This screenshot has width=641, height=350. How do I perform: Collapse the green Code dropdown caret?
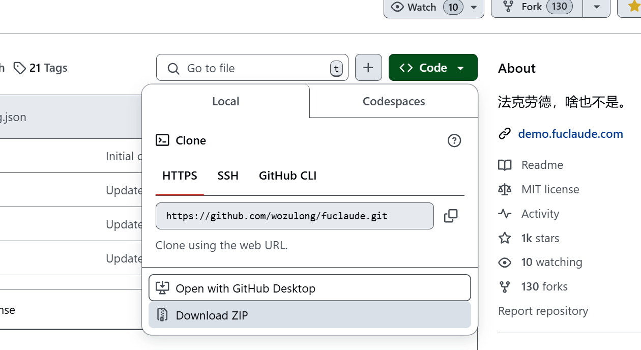pos(460,68)
